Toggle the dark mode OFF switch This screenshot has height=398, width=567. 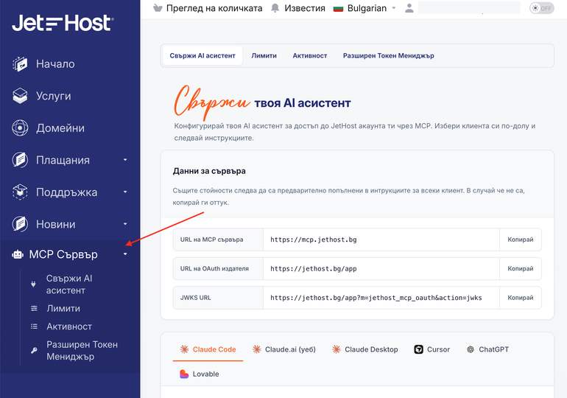tap(542, 8)
